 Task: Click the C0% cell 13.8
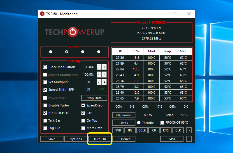136,58
